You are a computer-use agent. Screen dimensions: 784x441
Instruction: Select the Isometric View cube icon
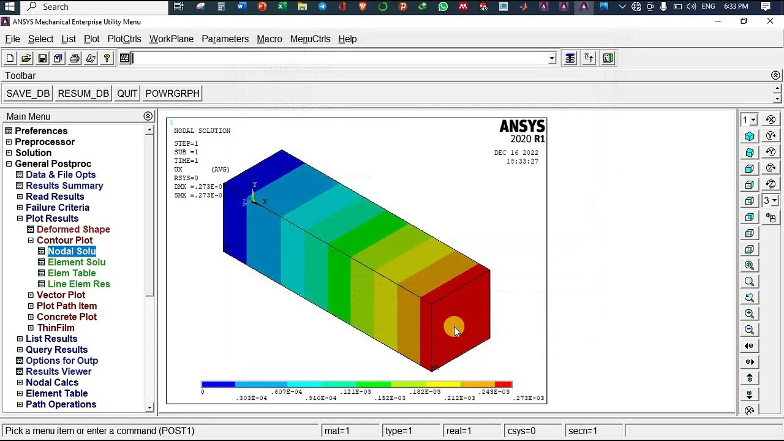coord(749,136)
